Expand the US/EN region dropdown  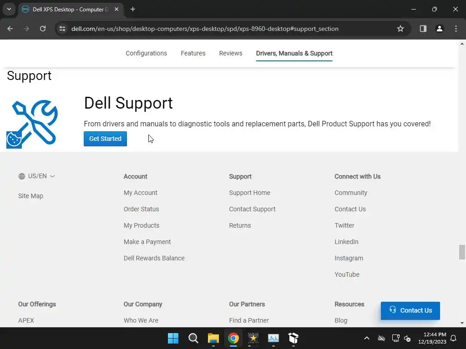(37, 176)
